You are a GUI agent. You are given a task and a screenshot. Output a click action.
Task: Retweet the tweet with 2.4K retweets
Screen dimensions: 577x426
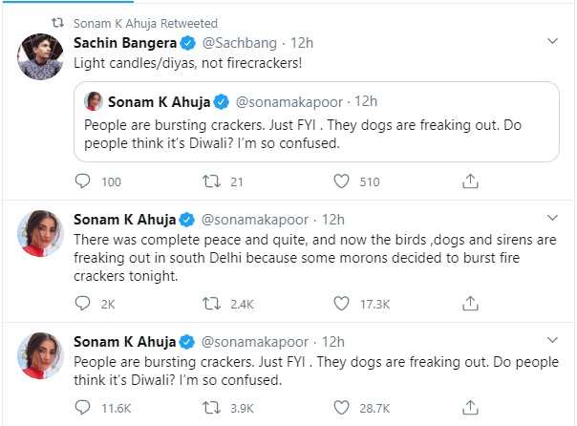[212, 304]
